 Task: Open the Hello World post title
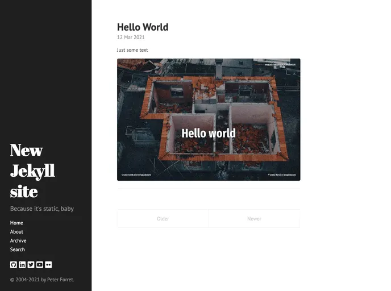[143, 27]
